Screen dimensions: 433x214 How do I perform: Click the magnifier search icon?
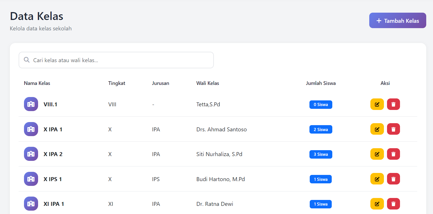click(x=27, y=60)
